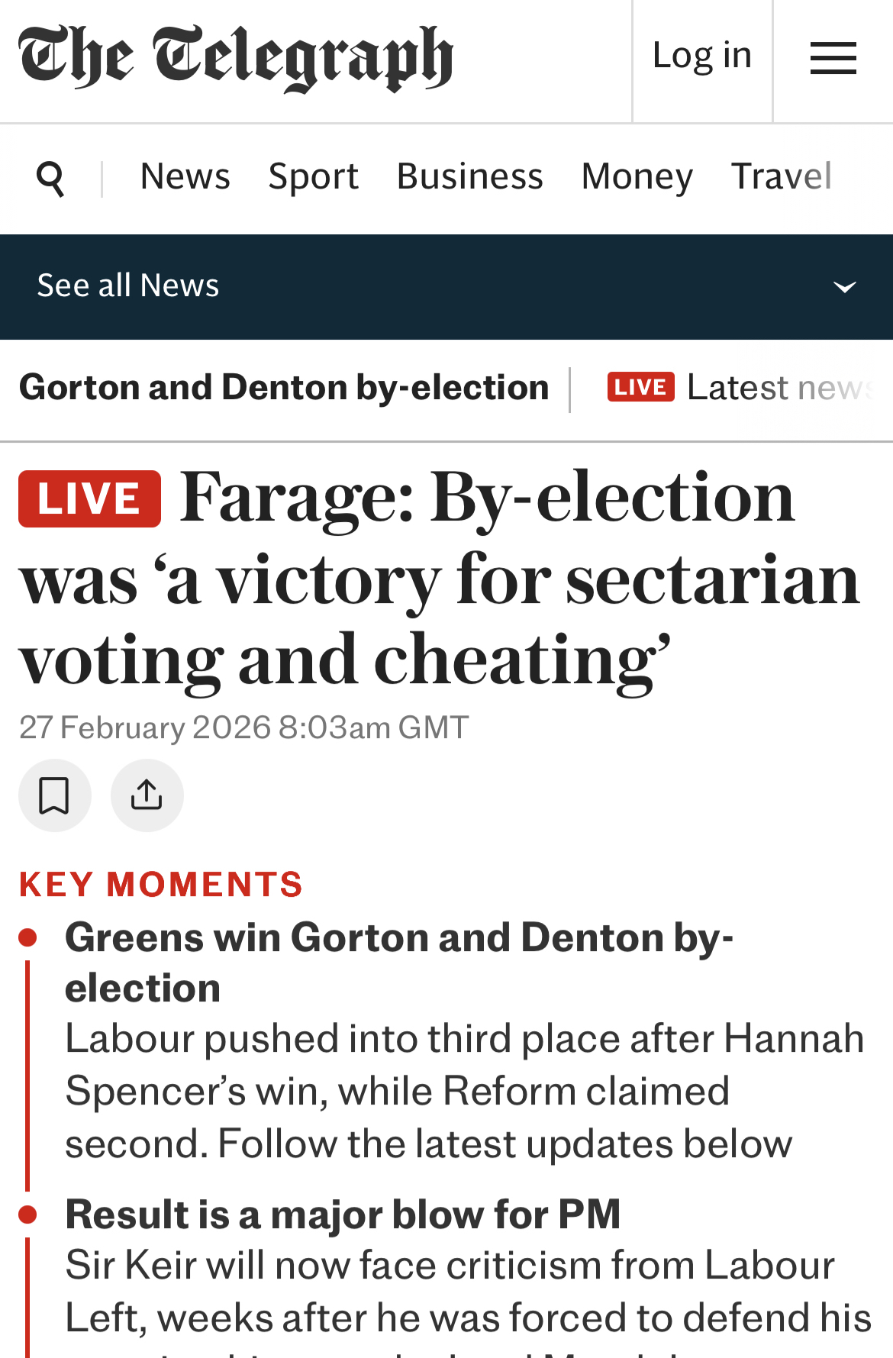Image resolution: width=893 pixels, height=1358 pixels.
Task: Open the See all News section bar
Action: (x=128, y=285)
